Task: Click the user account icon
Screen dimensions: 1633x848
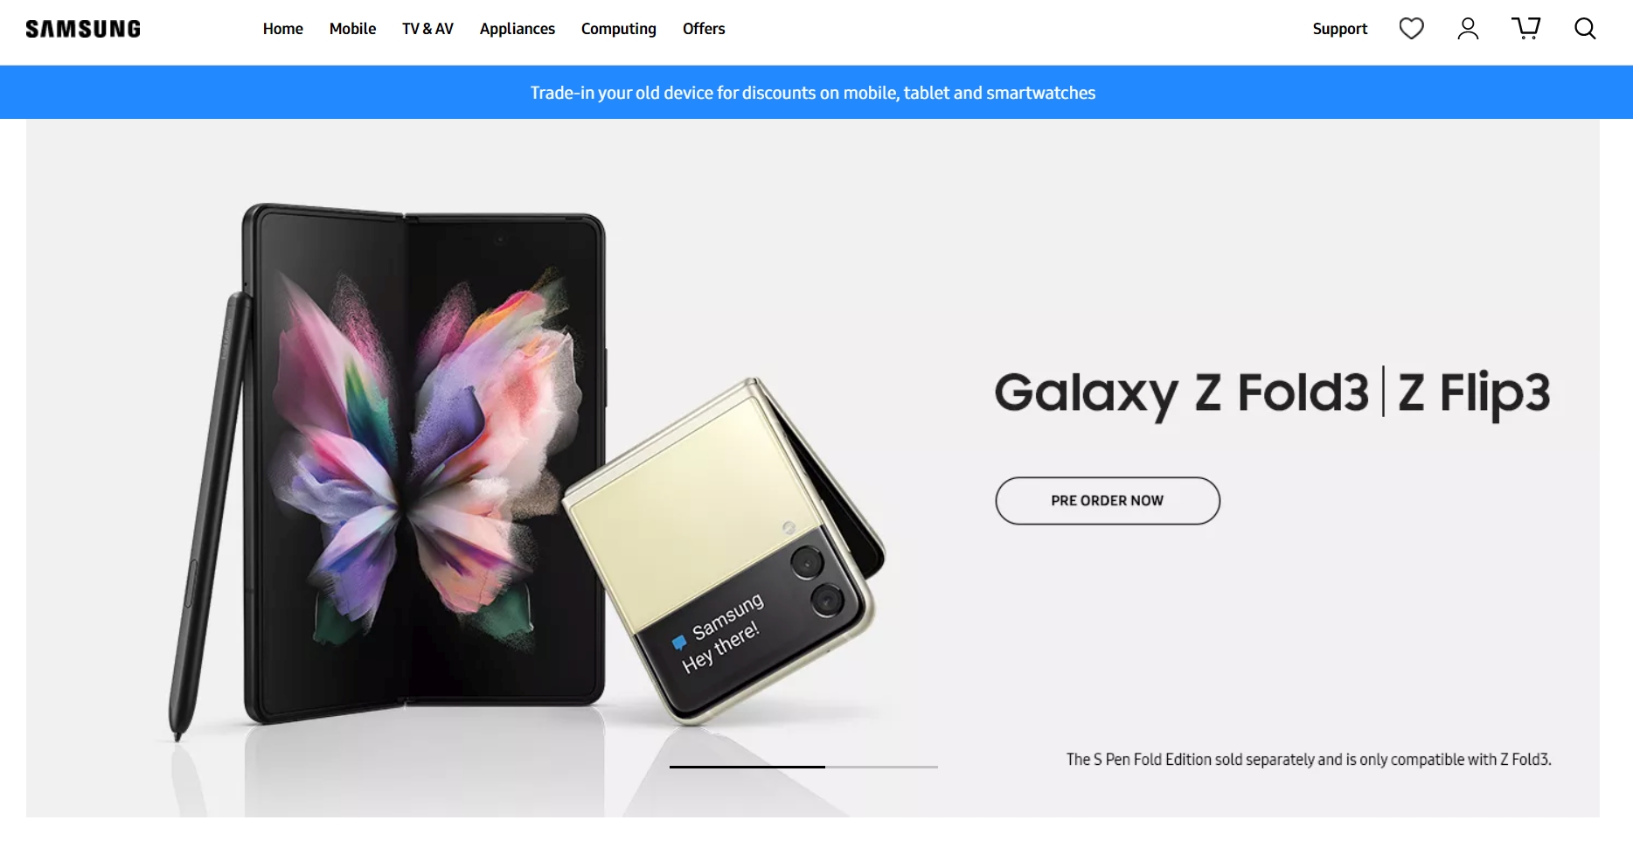Action: pos(1468,29)
